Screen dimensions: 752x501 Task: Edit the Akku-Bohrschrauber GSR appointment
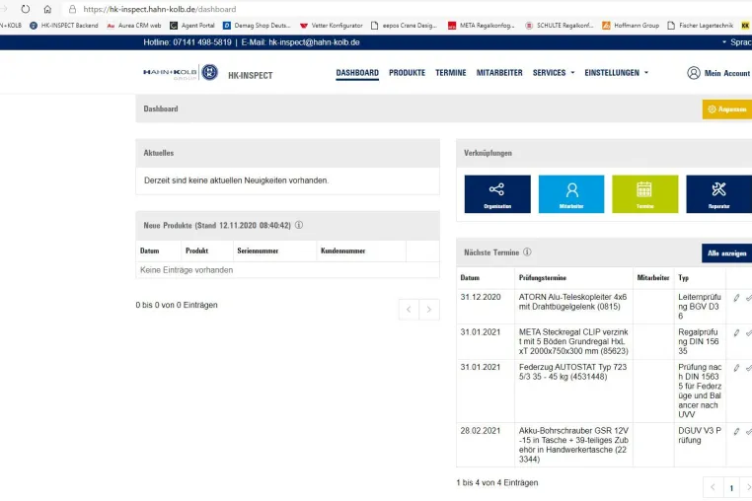click(x=736, y=432)
